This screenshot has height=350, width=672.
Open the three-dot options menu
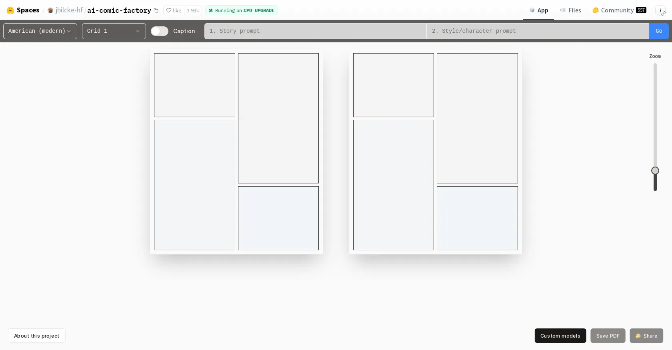(x=660, y=10)
